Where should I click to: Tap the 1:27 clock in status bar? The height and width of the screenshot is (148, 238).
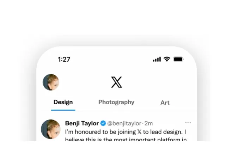(64, 60)
